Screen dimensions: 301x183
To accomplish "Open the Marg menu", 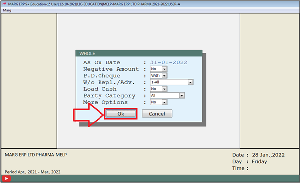I will click(x=7, y=10).
